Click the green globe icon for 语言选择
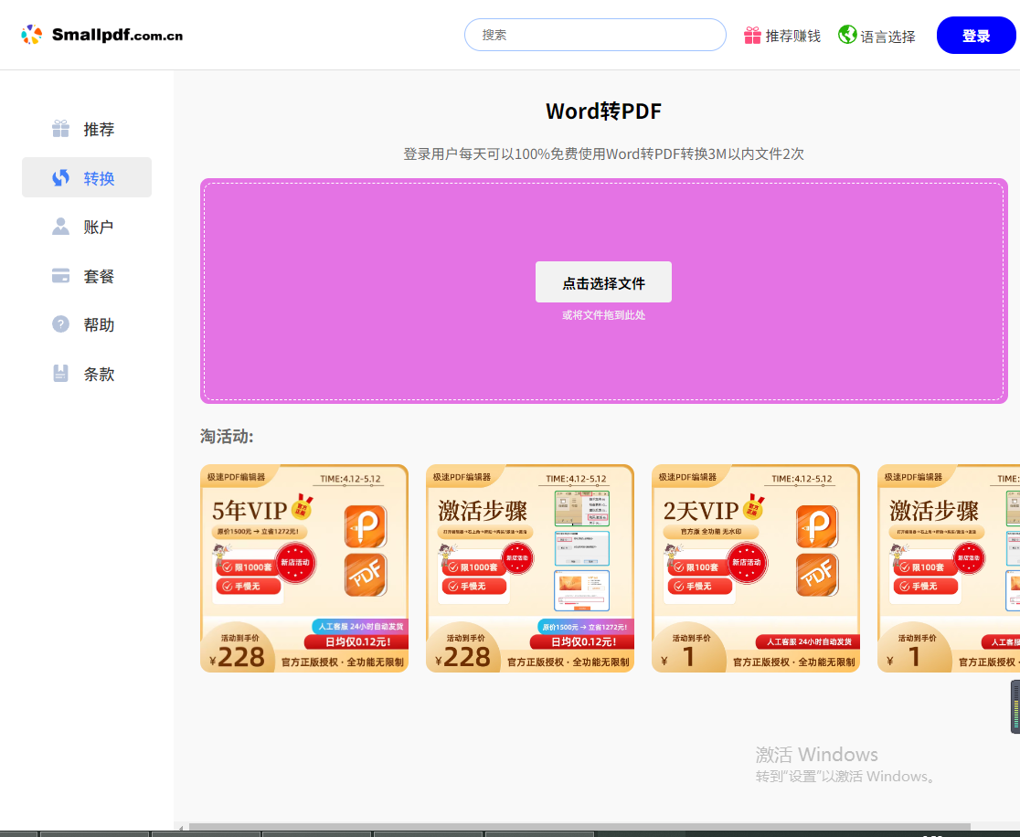Screen dimensions: 1020x837 tap(847, 35)
